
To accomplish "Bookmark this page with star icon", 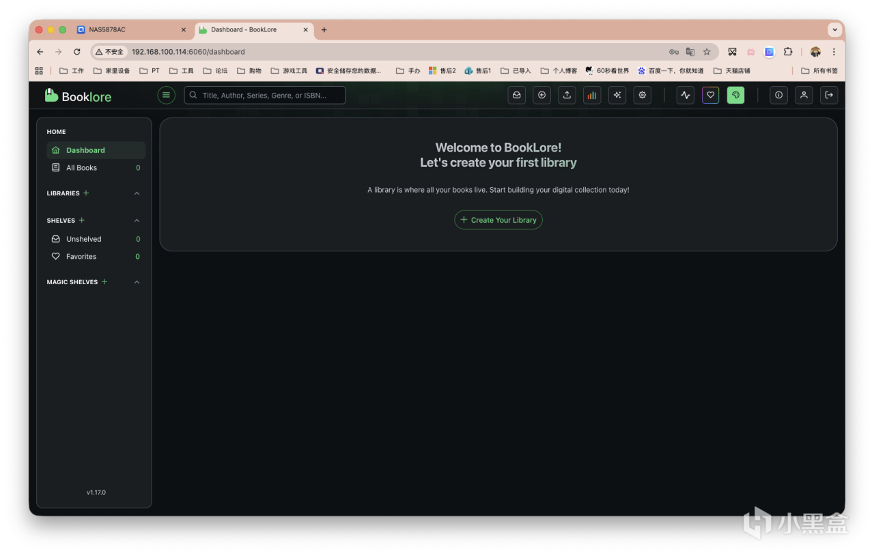I will 707,52.
